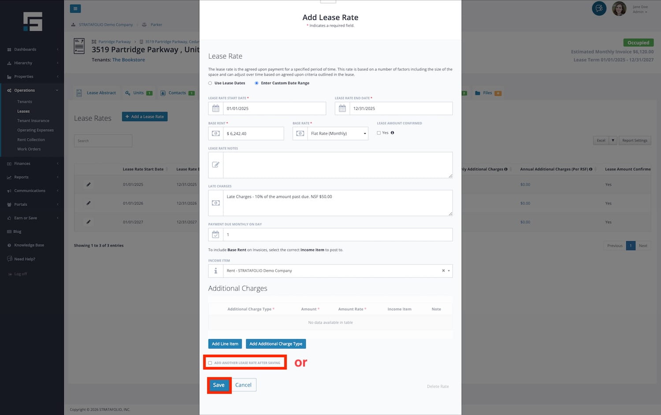The height and width of the screenshot is (415, 661).
Task: Check the Lease Amount Confirmed Yes box
Action: (379, 133)
